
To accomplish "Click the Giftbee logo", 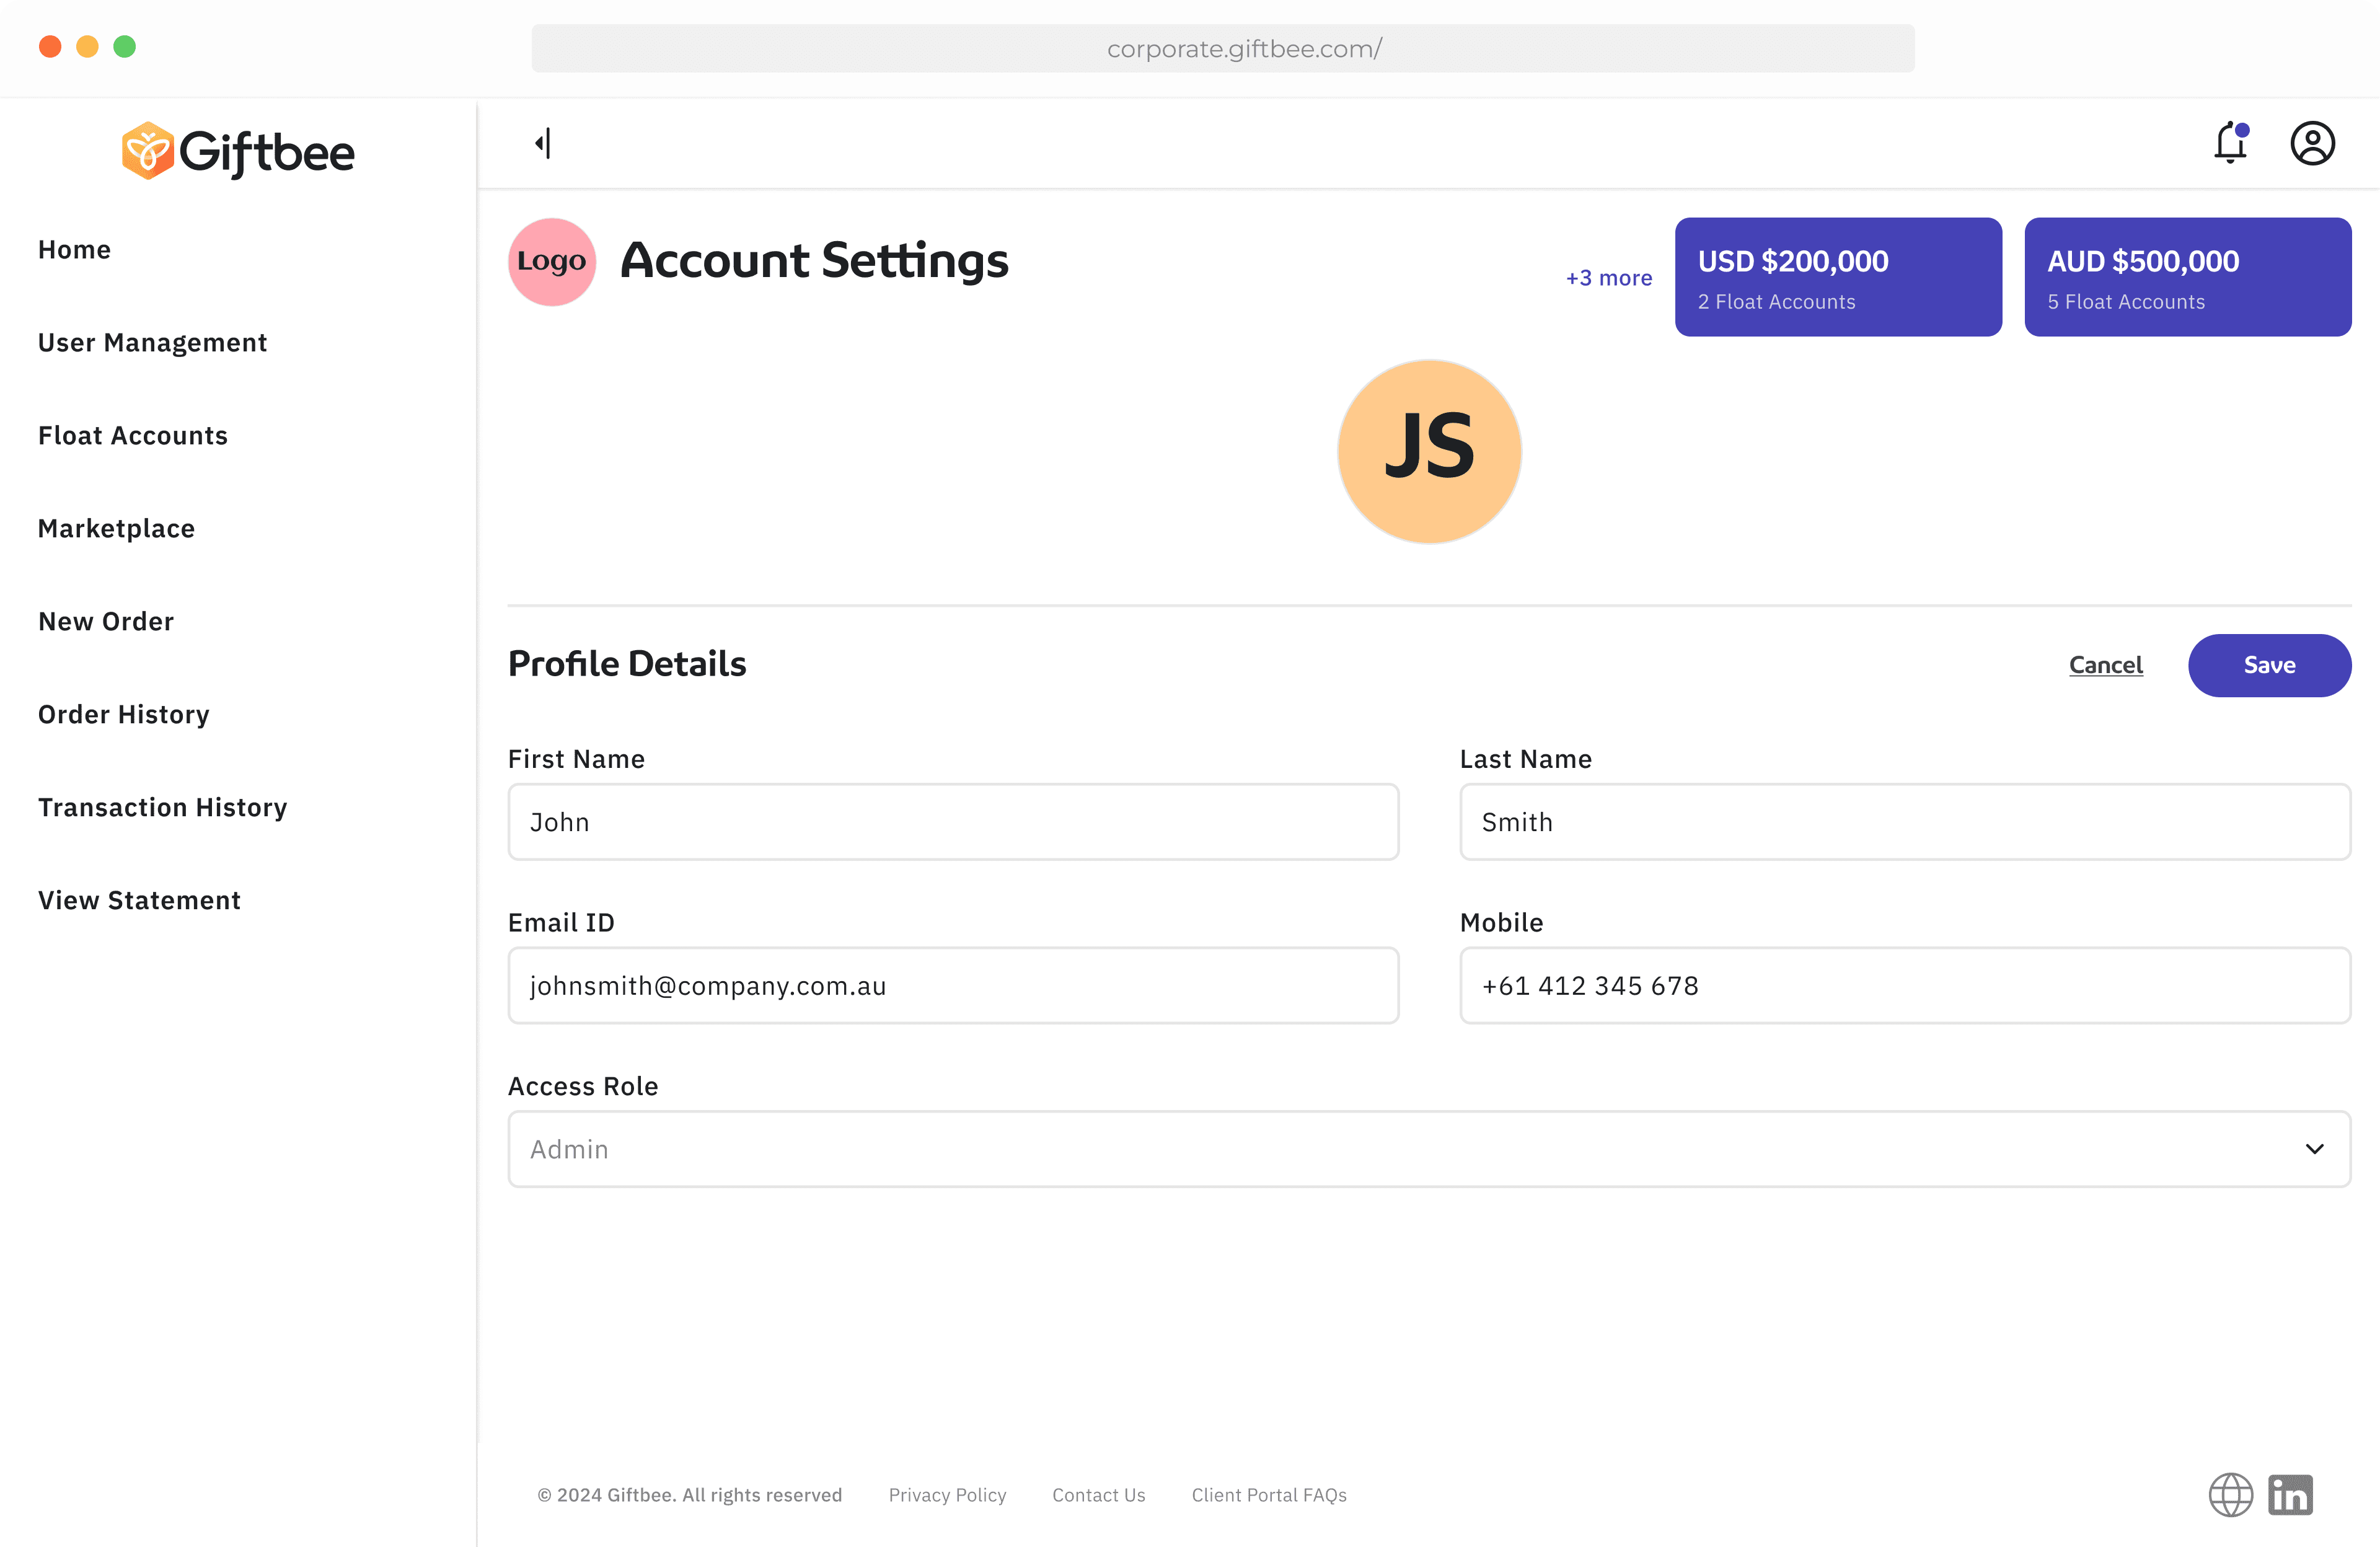I will pos(238,151).
